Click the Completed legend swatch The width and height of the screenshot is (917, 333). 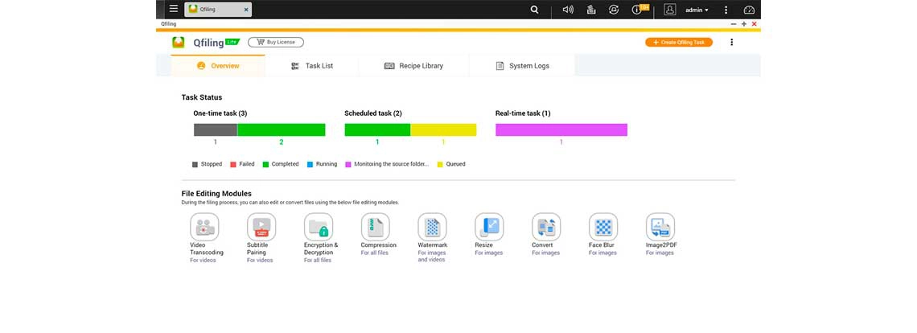(265, 164)
